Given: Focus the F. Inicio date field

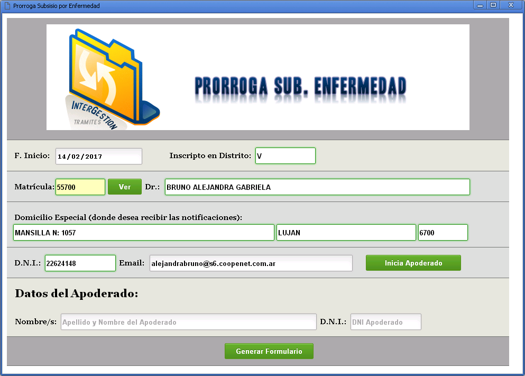Looking at the screenshot, I should point(99,157).
